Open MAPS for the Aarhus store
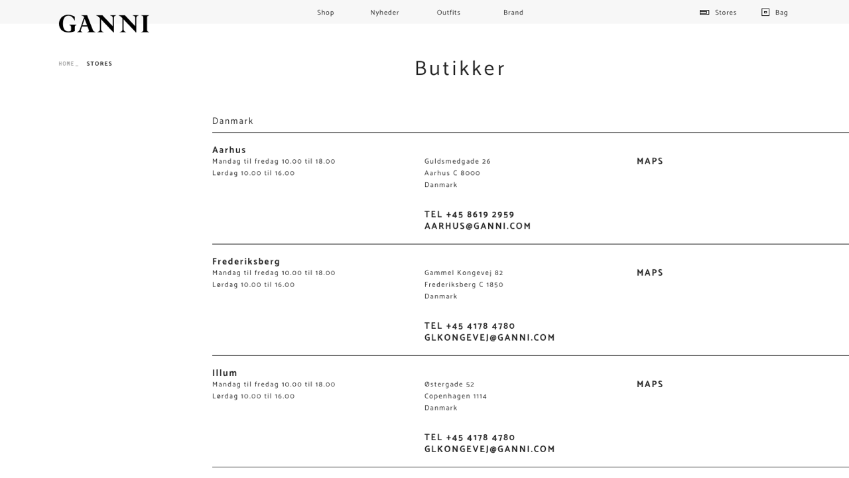Image resolution: width=849 pixels, height=478 pixels. [650, 161]
